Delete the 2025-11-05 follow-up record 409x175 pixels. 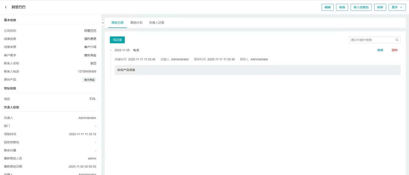click(395, 50)
